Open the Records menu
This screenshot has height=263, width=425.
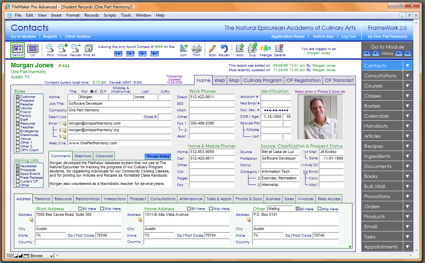(x=92, y=15)
